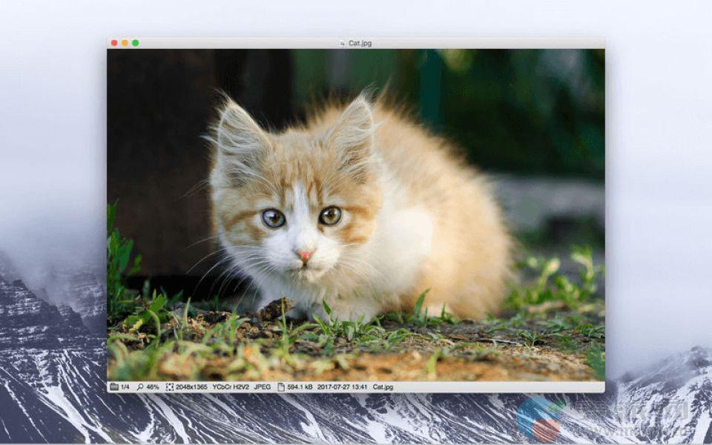Minimize the window with yellow button

pyautogui.click(x=125, y=43)
